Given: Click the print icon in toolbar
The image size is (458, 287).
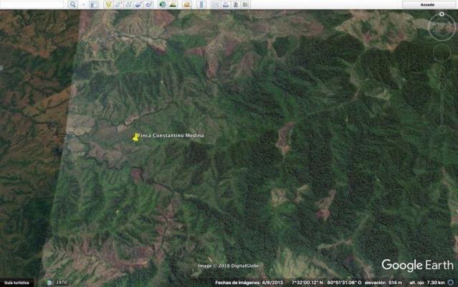Looking at the screenshot, I should [225, 4].
